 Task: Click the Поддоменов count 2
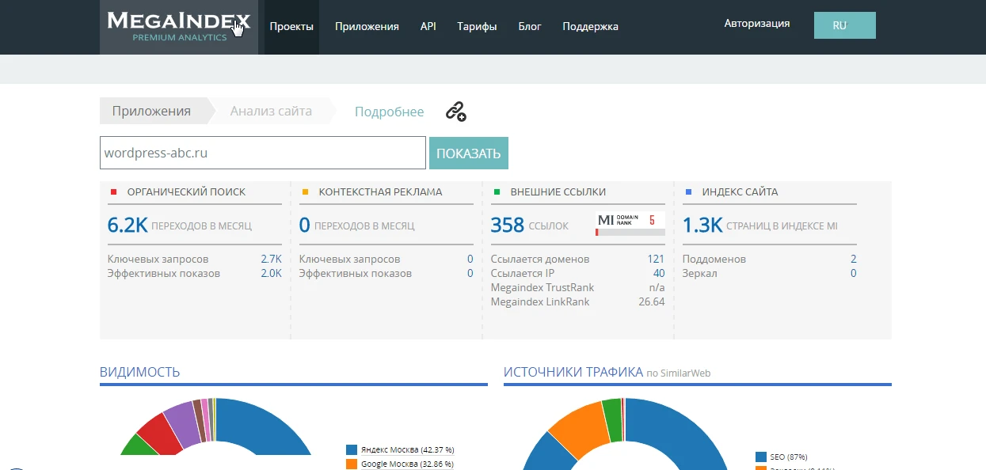pyautogui.click(x=854, y=259)
